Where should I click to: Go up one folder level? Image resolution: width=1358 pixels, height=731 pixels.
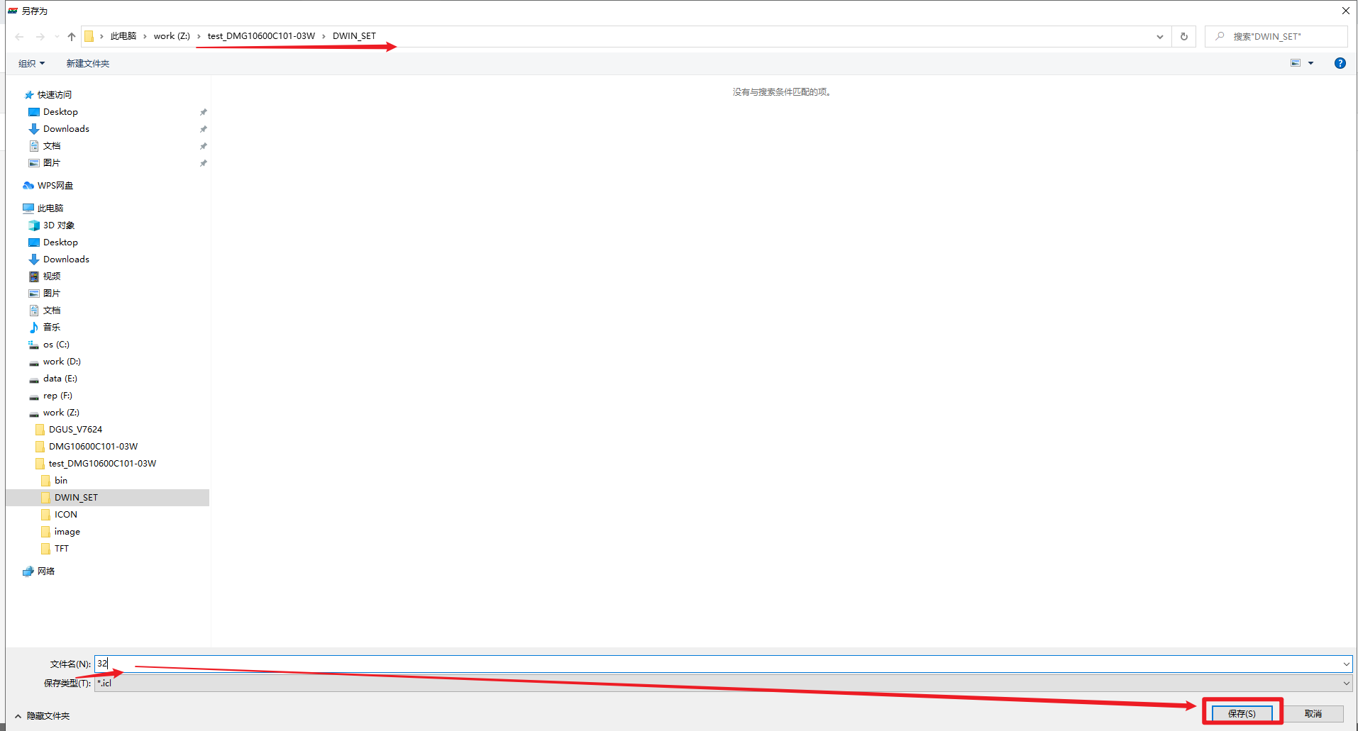(x=72, y=37)
